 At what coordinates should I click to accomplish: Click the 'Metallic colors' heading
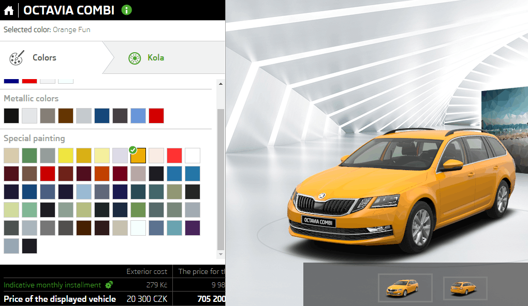coord(31,99)
